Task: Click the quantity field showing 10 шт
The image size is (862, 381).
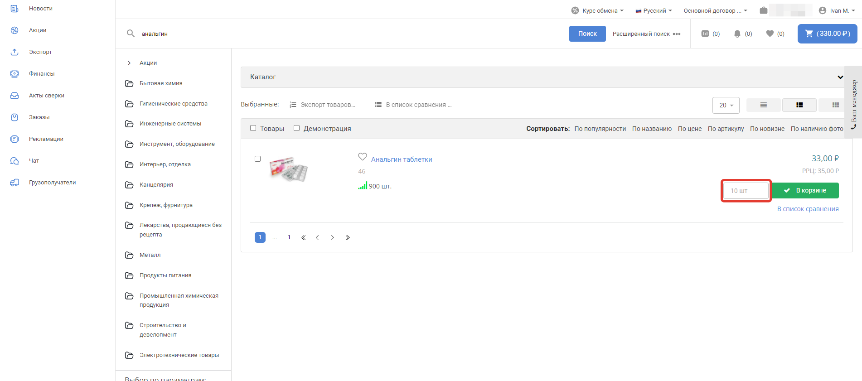Action: point(746,191)
